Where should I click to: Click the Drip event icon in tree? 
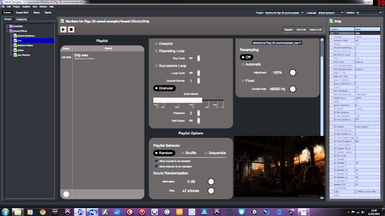click(x=15, y=40)
